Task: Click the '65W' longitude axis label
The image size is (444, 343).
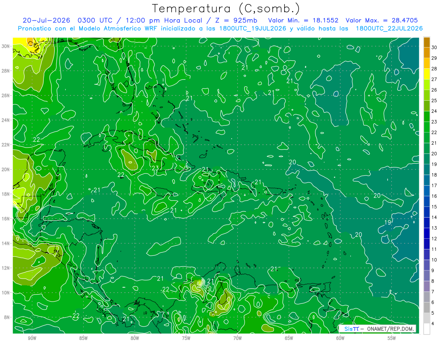Action: tap(289, 338)
